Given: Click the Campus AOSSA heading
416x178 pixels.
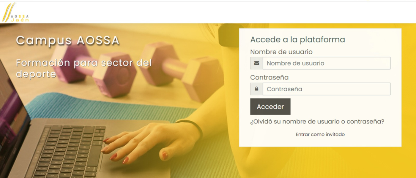Looking at the screenshot, I should click(68, 40).
